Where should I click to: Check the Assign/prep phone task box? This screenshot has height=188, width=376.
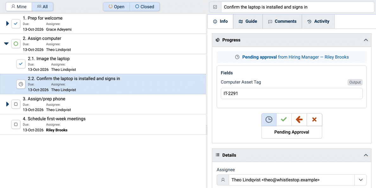click(x=16, y=104)
